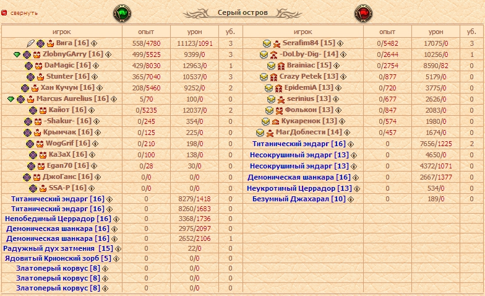Click damage value 7656/1225
This screenshot has width=485, height=296.
tap(436, 144)
